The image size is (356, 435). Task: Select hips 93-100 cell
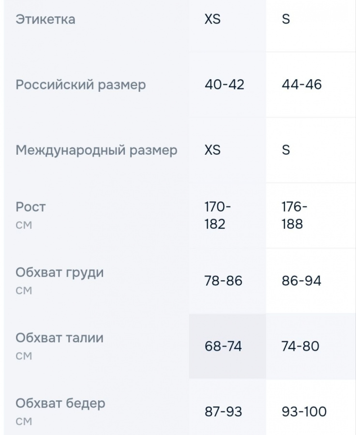point(304,412)
